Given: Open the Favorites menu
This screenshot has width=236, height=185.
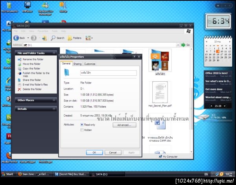Looking at the screenshot, I should coord(43,31).
